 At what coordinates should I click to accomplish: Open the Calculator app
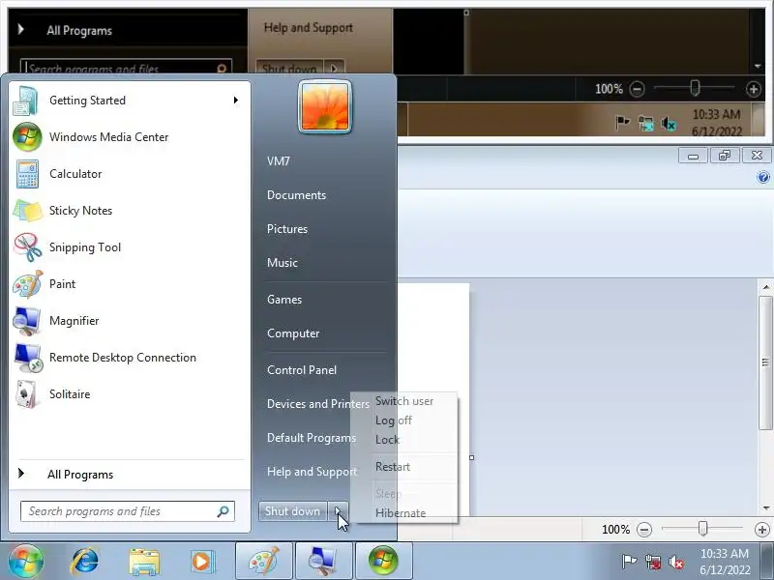130,174
